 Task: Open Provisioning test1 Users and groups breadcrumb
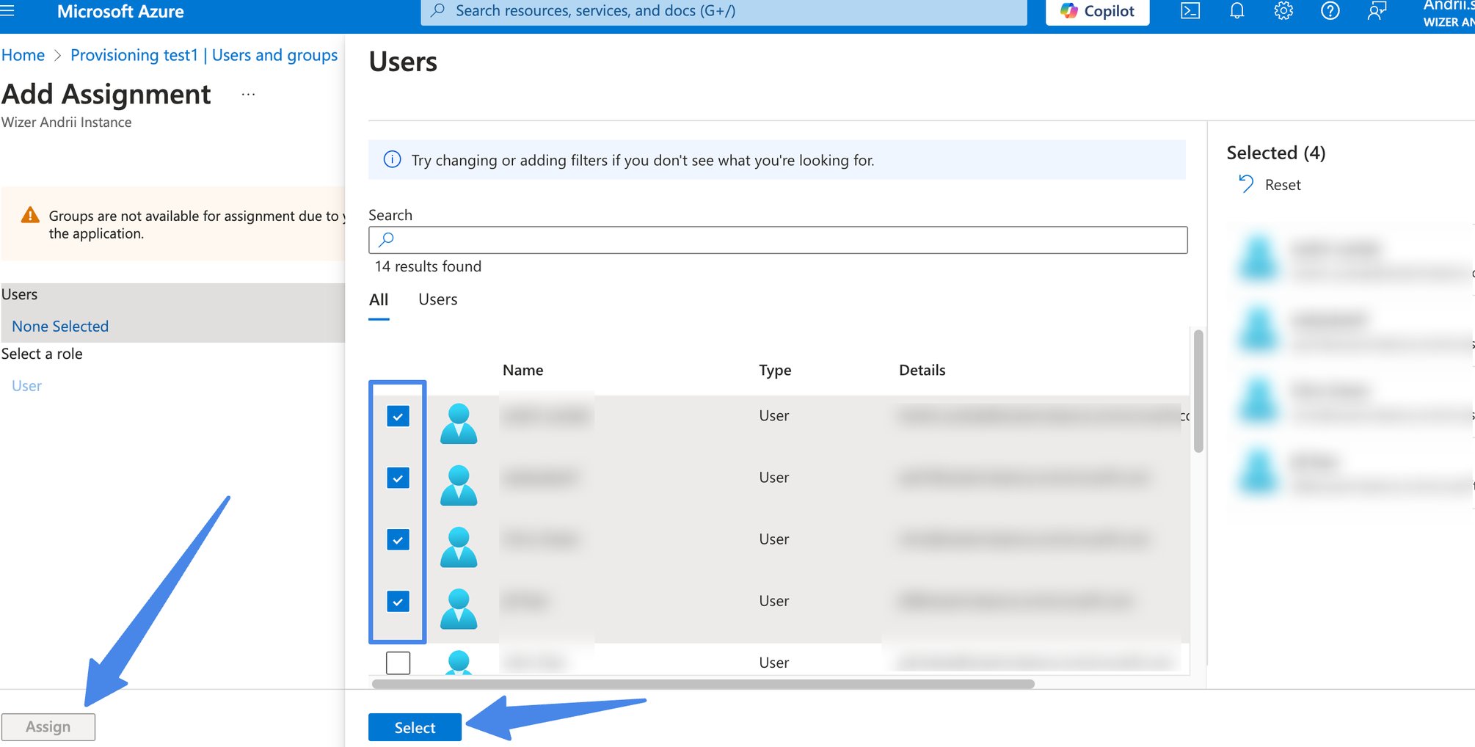(x=204, y=55)
